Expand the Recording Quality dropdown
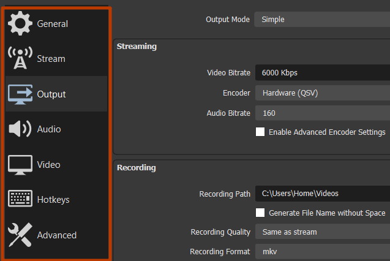390x261 pixels. (x=323, y=232)
